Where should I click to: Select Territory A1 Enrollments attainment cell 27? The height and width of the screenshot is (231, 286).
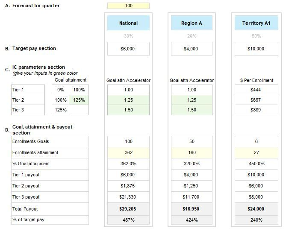click(256, 152)
